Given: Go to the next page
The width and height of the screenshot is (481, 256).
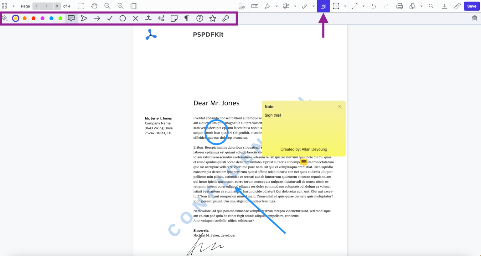Looking at the screenshot, I should point(57,6).
